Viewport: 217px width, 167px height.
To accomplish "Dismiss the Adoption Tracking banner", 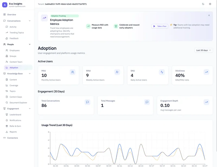I will click(209, 15).
